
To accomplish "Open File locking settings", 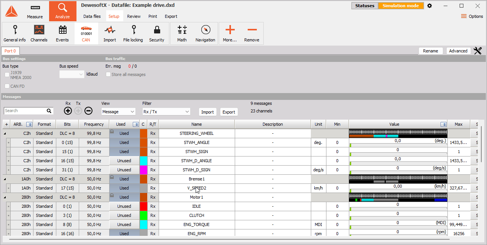I will [x=133, y=33].
